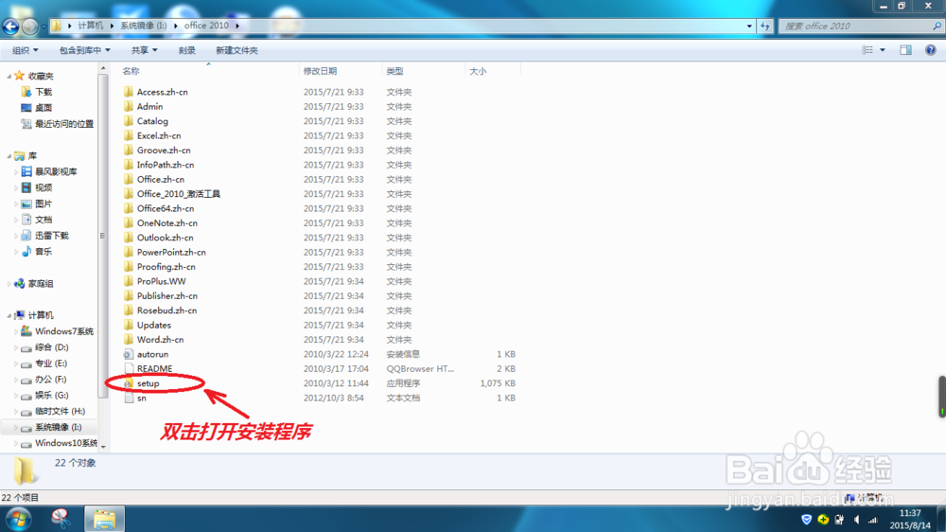The image size is (946, 532).
Task: Select the OneNote.zh-cn folder name
Action: coord(167,222)
